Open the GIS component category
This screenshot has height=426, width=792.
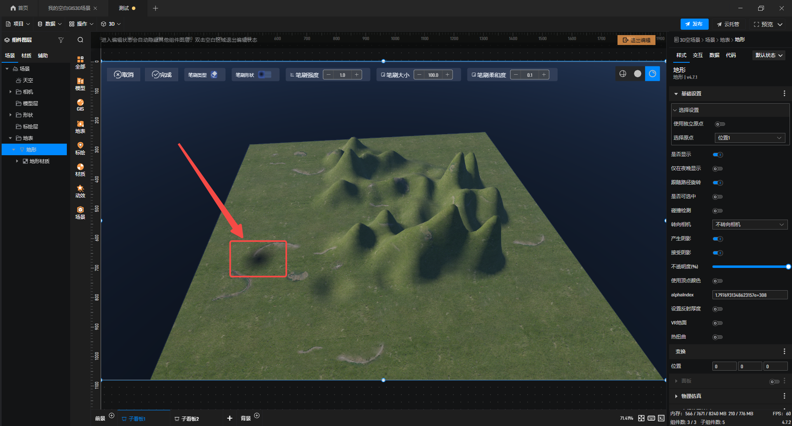(x=80, y=105)
